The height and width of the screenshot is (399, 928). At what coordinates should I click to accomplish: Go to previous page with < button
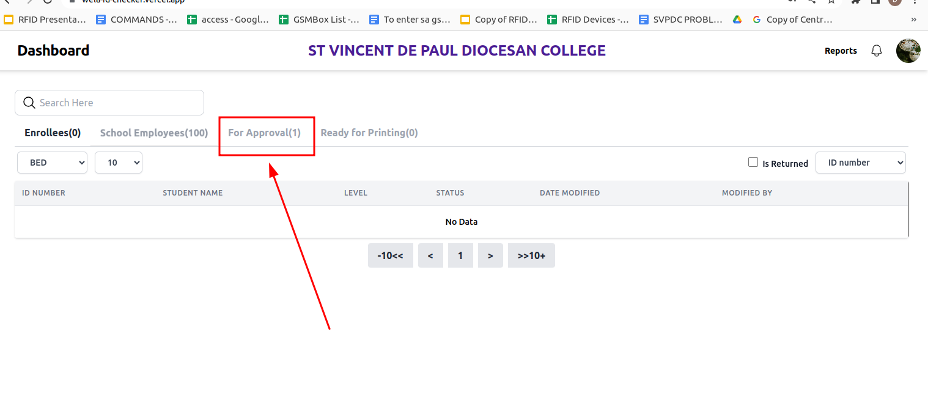430,255
